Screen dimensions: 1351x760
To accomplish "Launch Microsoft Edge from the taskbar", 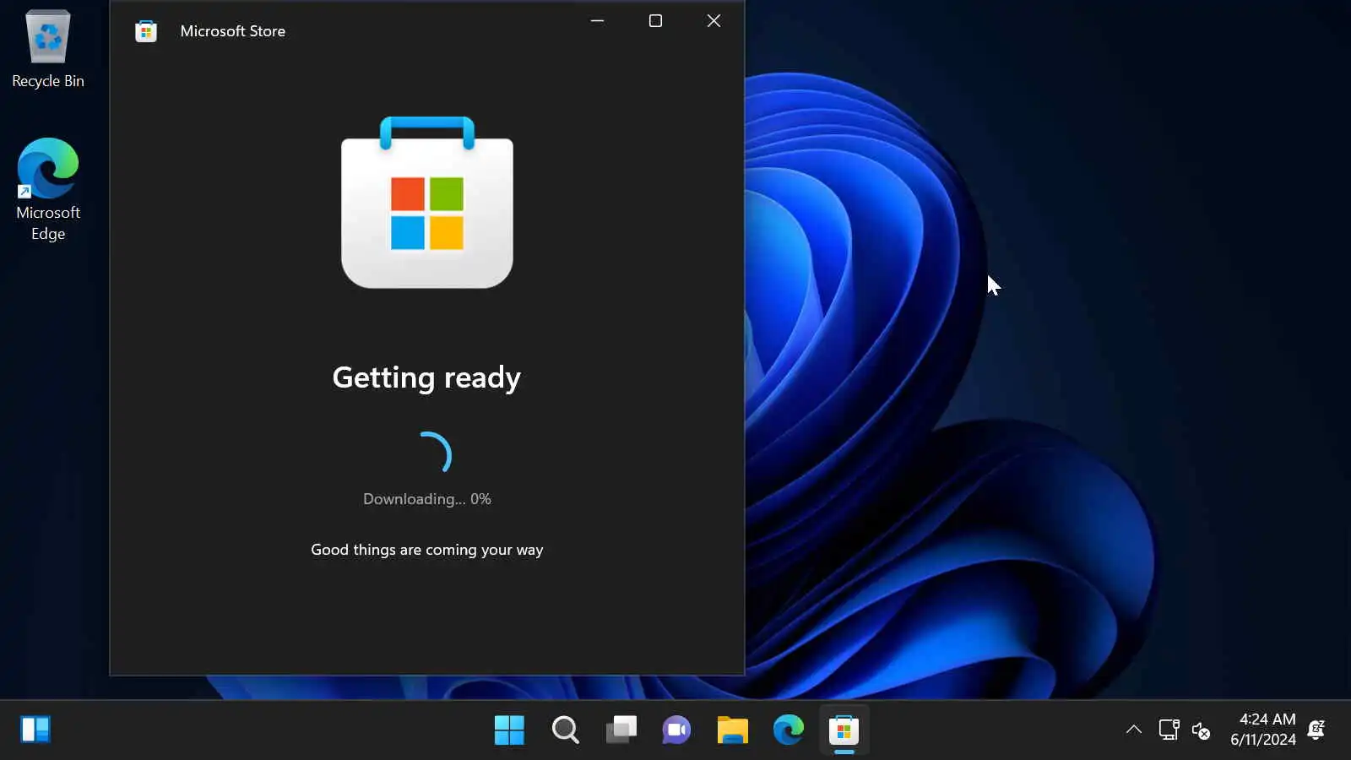I will 788,730.
